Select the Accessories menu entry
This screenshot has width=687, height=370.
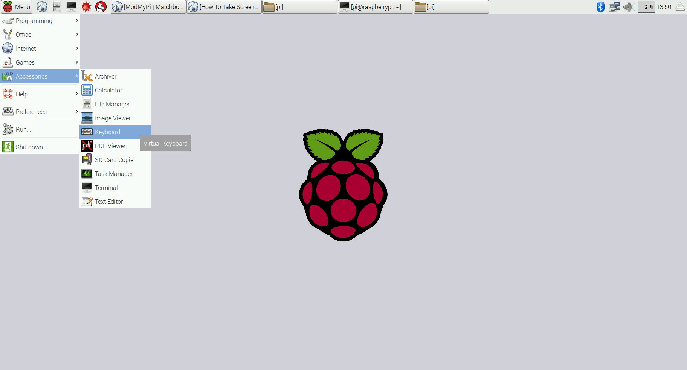point(40,76)
